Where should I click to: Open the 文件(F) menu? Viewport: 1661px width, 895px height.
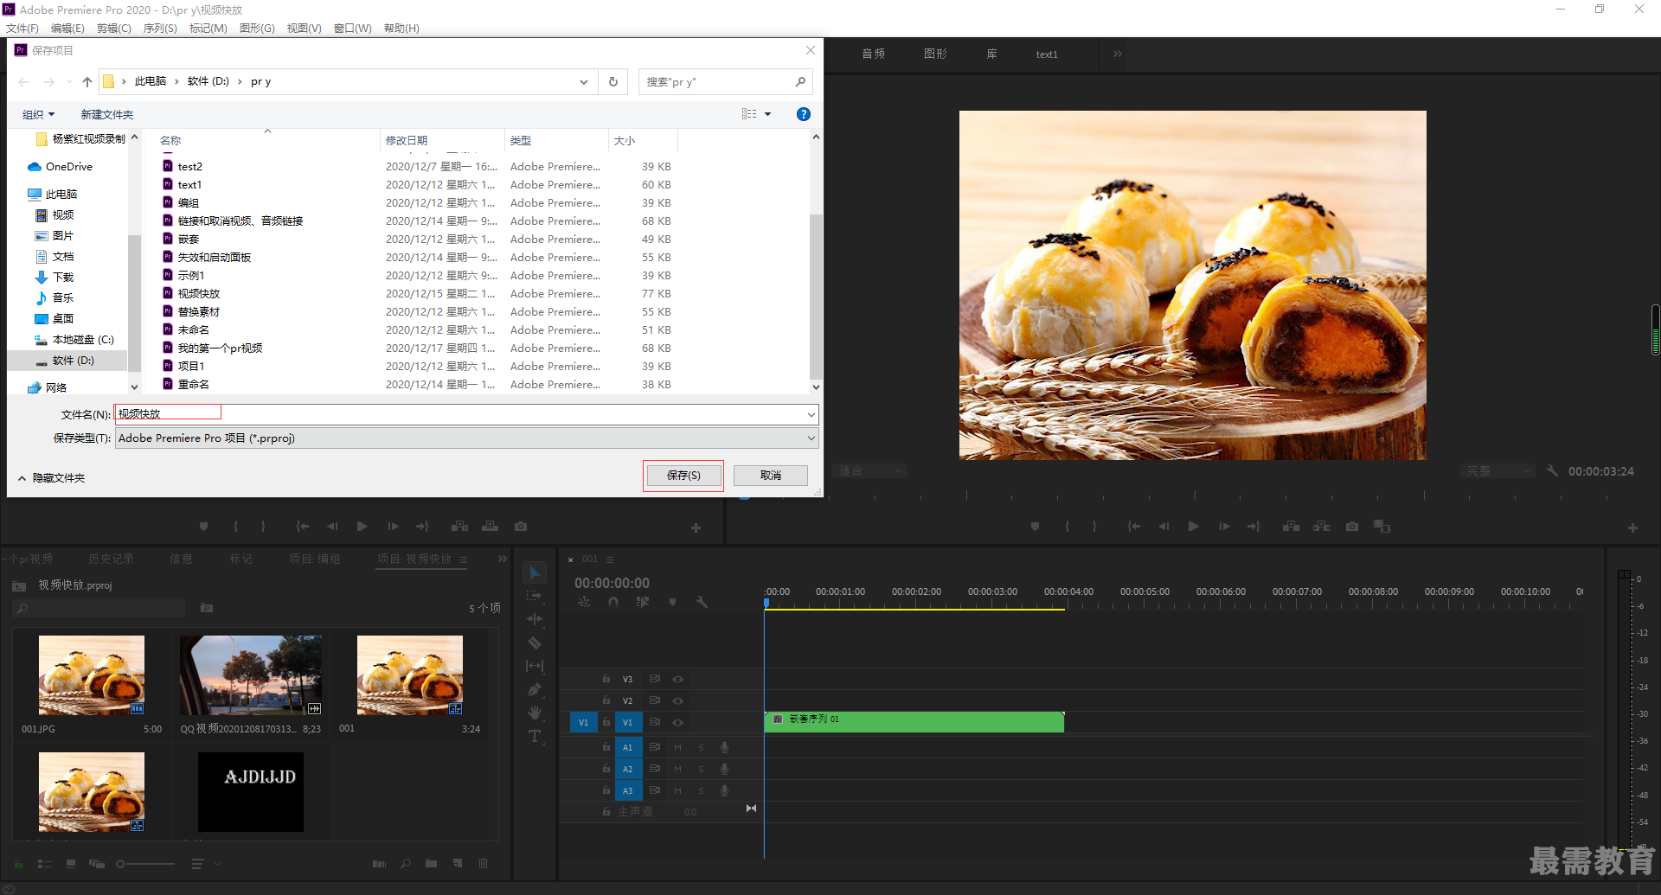(x=22, y=29)
